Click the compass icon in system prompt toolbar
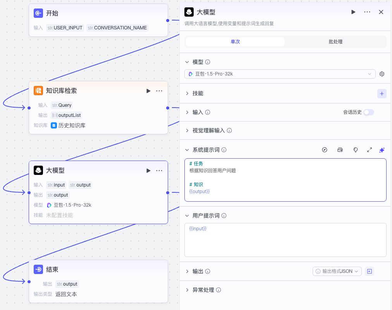The height and width of the screenshot is (310, 392). tap(325, 150)
